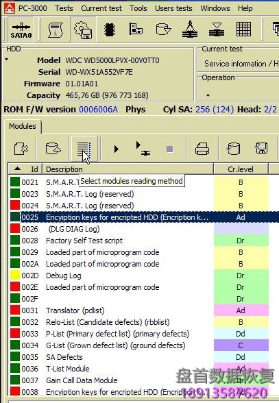This screenshot has width=279, height=403.
Task: Click the purple C level cell of 0034
Action: coord(241,345)
